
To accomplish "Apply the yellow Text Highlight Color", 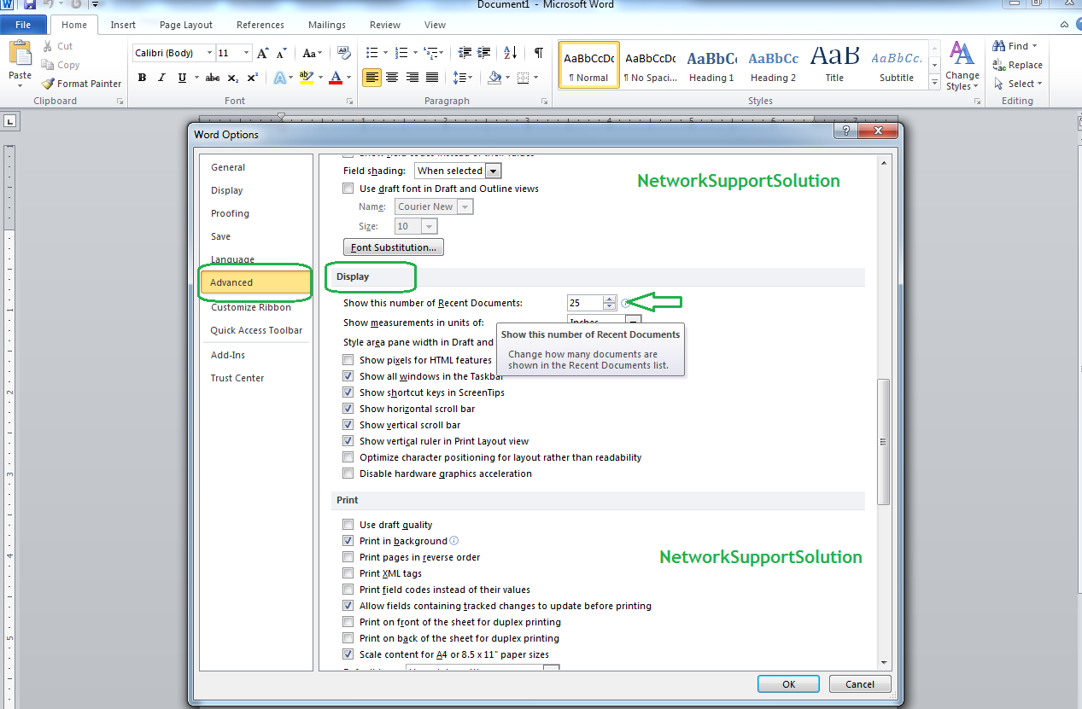I will [x=306, y=78].
